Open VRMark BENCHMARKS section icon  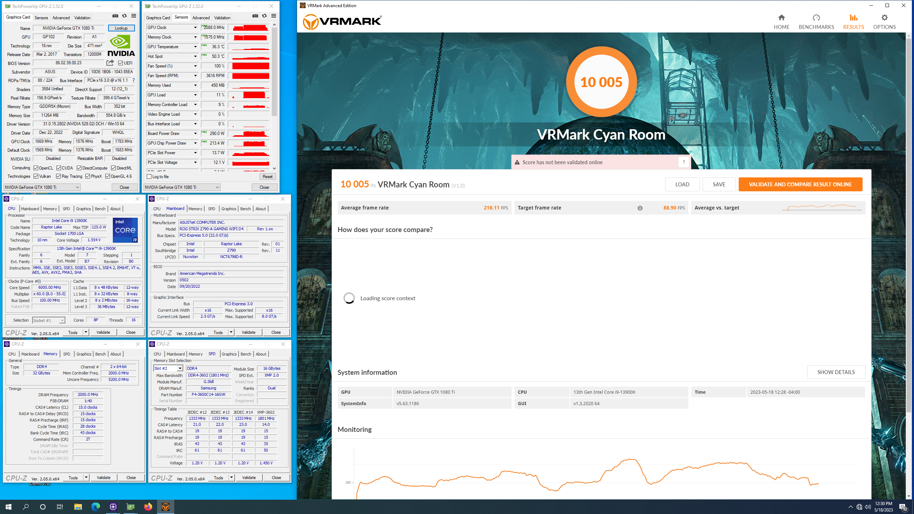816,17
